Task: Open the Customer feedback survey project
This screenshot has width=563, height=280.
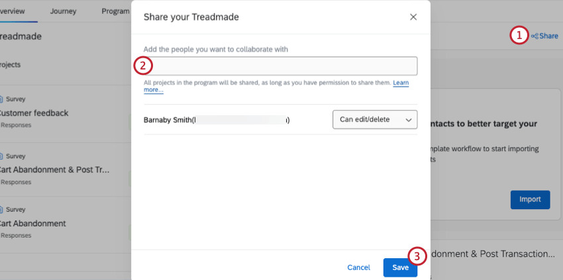Action: pos(35,113)
